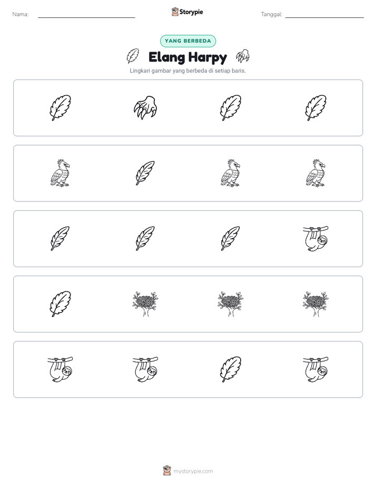The height and width of the screenshot is (486, 376).
Task: Click the feather in the eagle row
Action: point(145,173)
